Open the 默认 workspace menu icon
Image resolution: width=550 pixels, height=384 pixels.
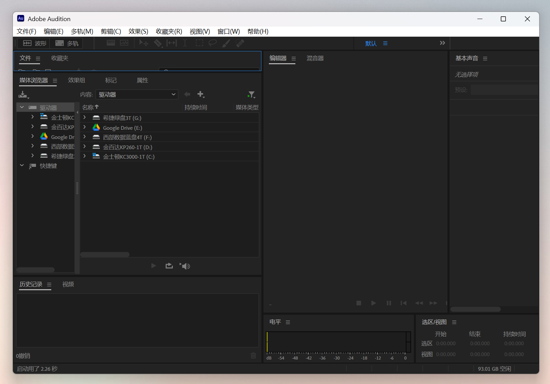[x=385, y=43]
